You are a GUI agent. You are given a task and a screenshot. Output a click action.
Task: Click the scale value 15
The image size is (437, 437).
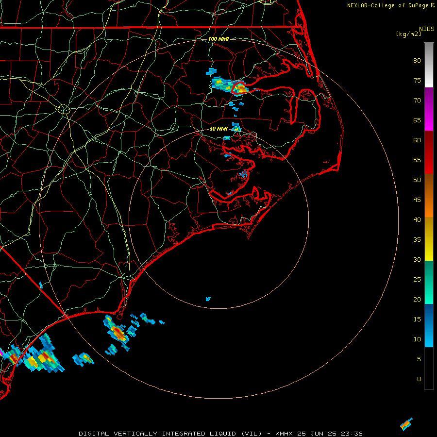(x=417, y=319)
